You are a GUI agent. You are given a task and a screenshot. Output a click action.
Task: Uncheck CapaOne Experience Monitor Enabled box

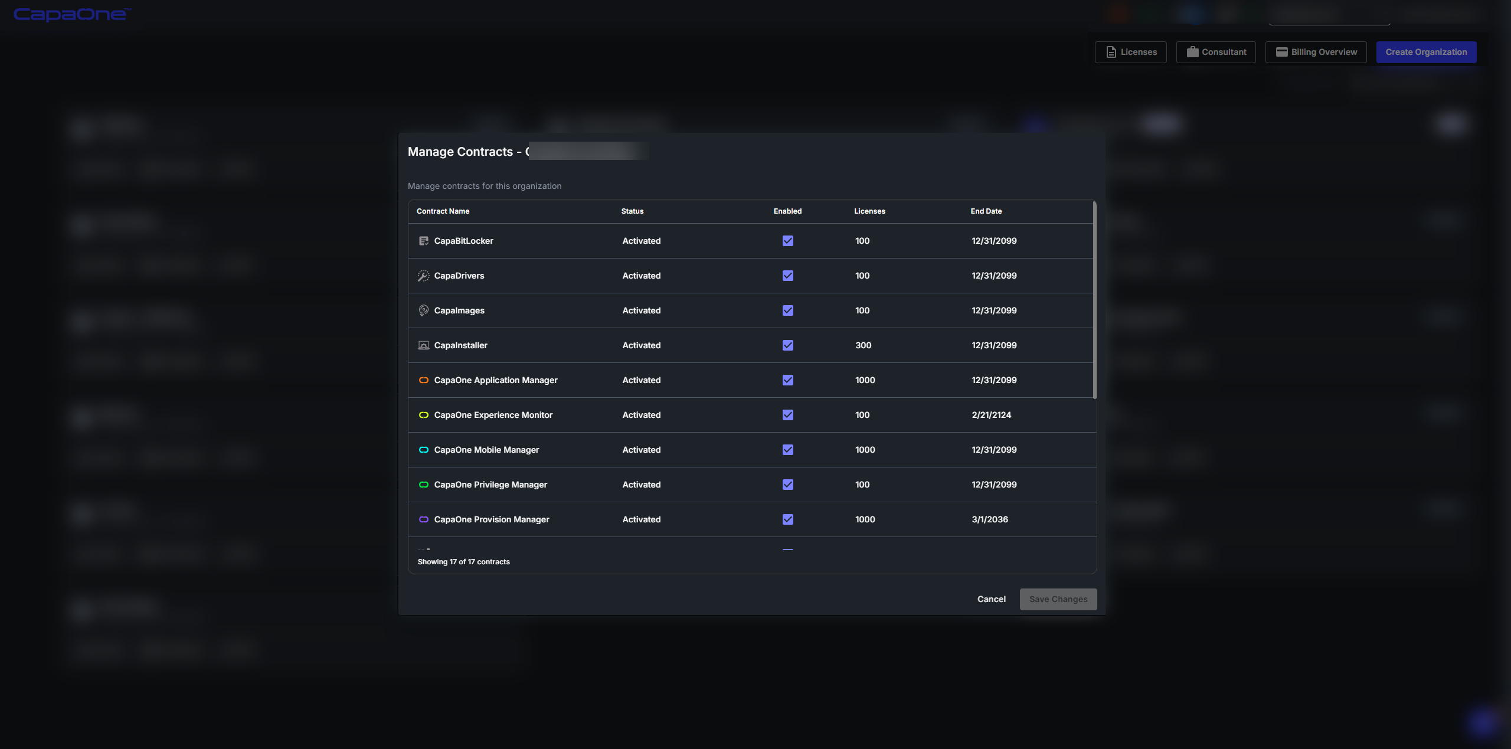pyautogui.click(x=787, y=415)
